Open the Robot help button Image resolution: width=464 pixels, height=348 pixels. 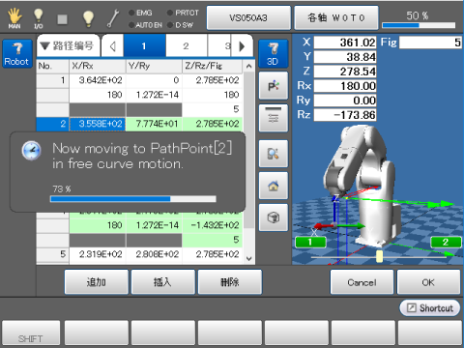[17, 53]
